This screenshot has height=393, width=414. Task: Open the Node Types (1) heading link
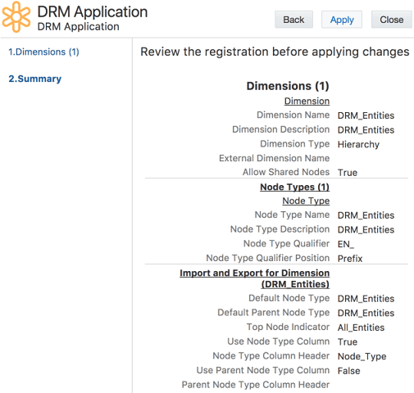294,187
